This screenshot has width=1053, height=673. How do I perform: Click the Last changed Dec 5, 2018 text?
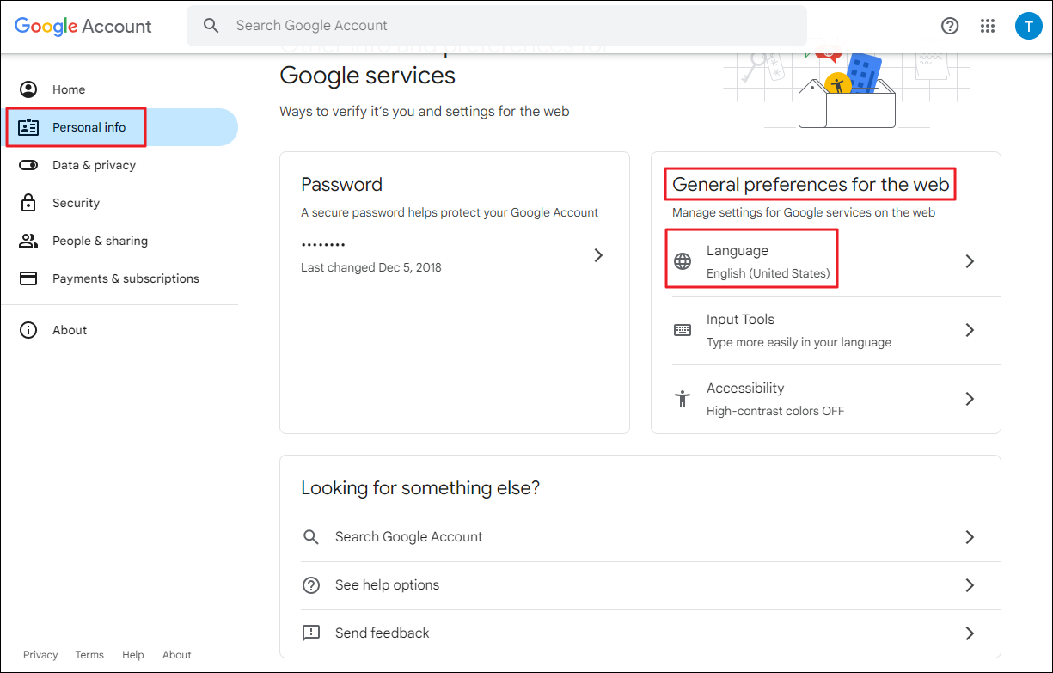pyautogui.click(x=371, y=267)
